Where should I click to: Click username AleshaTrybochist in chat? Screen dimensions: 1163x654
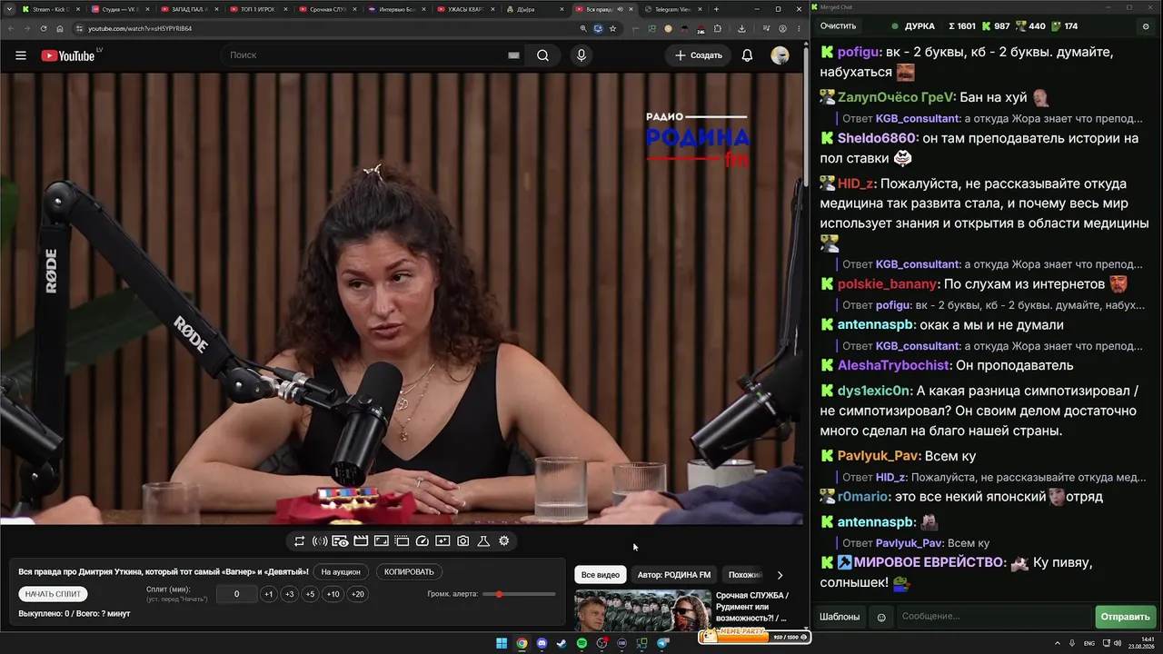coord(894,365)
